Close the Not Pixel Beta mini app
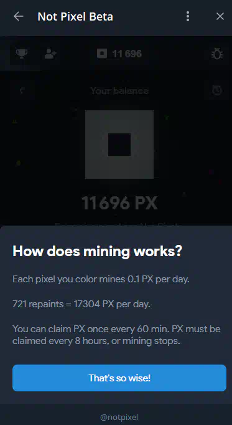This screenshot has width=232, height=425. tap(220, 17)
